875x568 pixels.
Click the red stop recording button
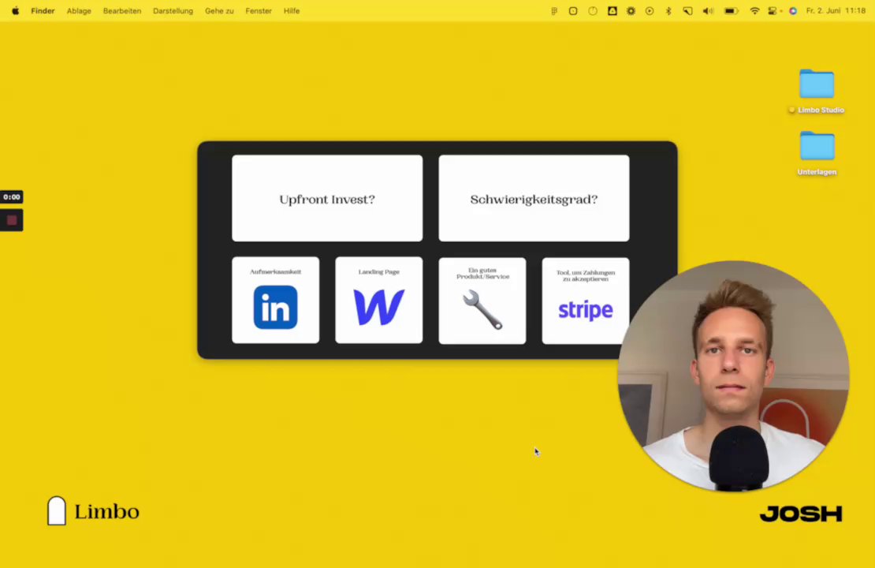tap(12, 221)
